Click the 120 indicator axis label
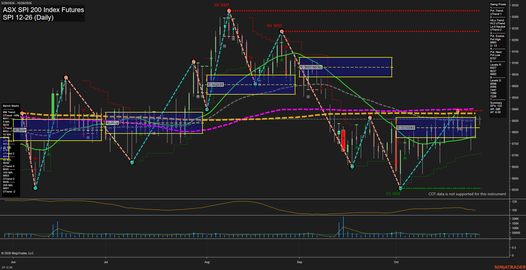 (x=514, y=202)
